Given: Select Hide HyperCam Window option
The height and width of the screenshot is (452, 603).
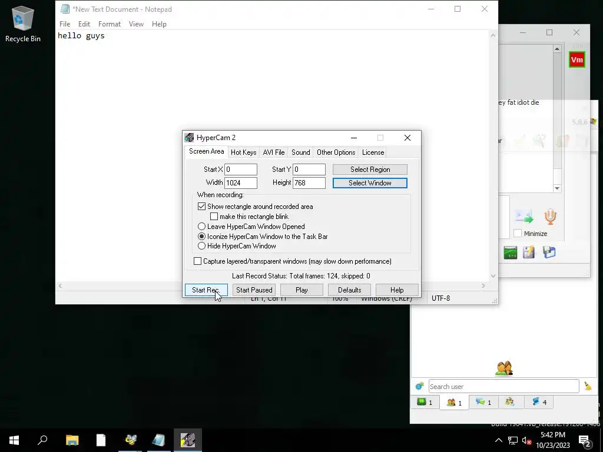Looking at the screenshot, I should coord(201,246).
